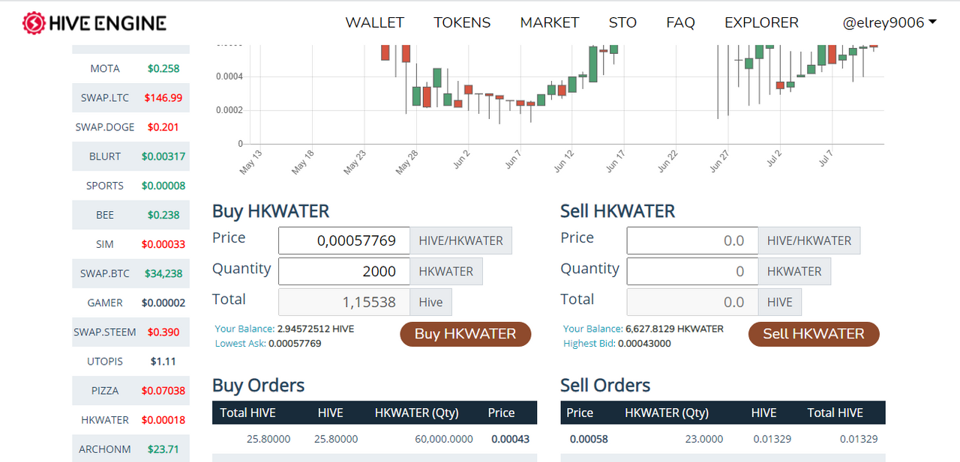
Task: Click the ARCHONM price $23.71
Action: pyautogui.click(x=163, y=449)
